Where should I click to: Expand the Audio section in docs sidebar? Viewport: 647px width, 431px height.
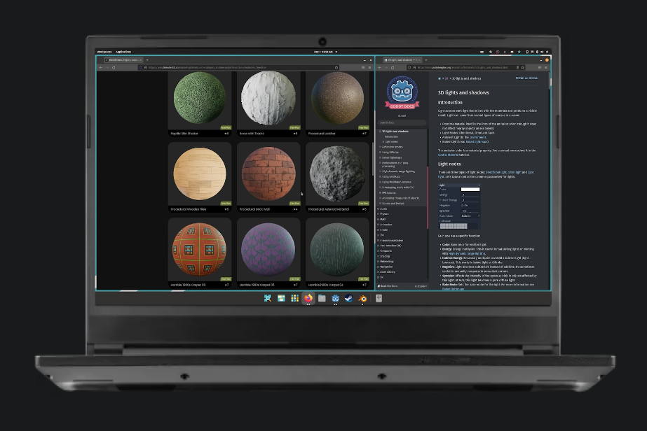(x=383, y=209)
